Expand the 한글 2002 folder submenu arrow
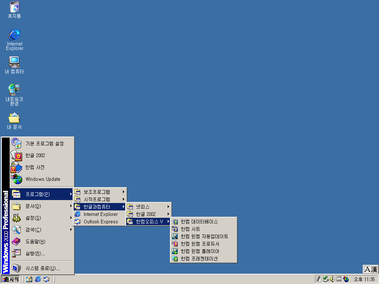The width and height of the screenshot is (379, 284). point(168,214)
